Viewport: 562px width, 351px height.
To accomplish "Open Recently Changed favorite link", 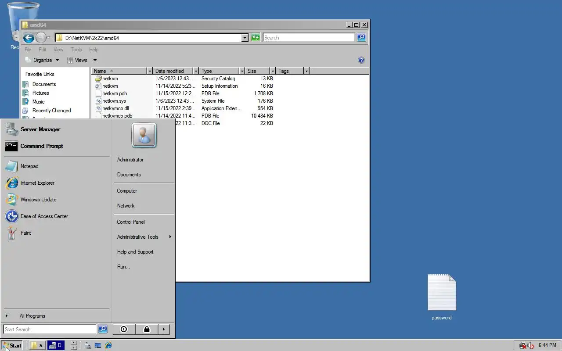I will (x=51, y=111).
